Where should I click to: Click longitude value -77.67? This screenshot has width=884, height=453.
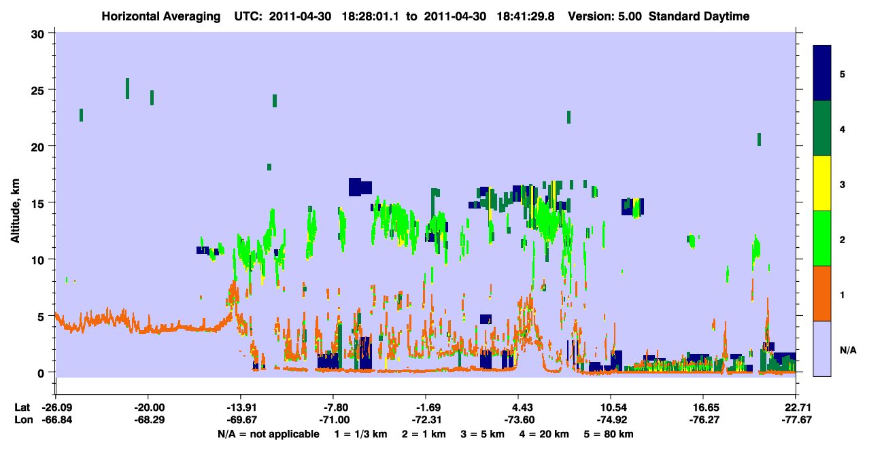pos(796,420)
